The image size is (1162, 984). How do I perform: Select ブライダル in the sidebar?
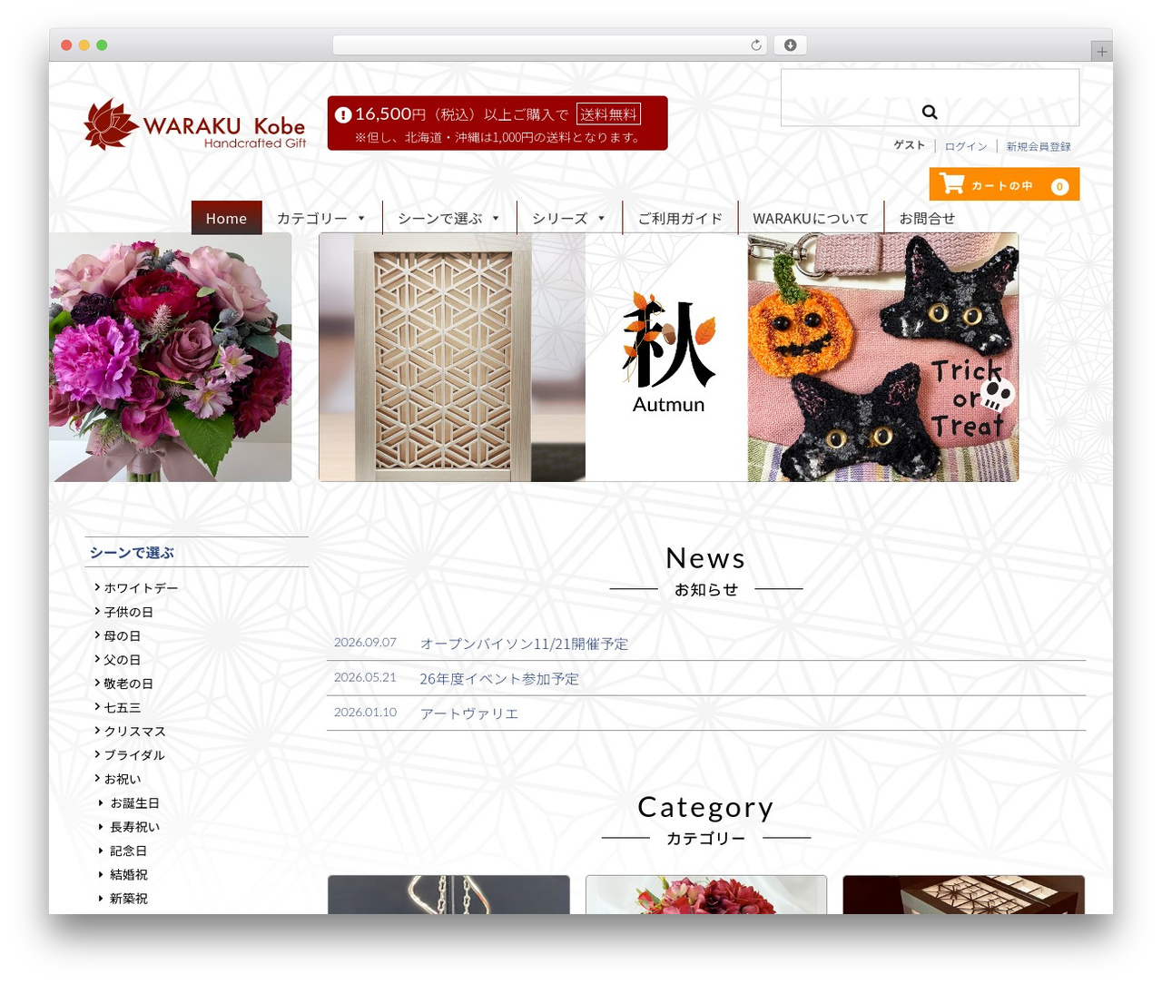pos(134,755)
